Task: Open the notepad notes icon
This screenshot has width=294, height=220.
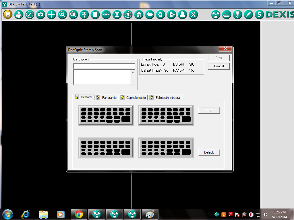Action: pos(95,14)
